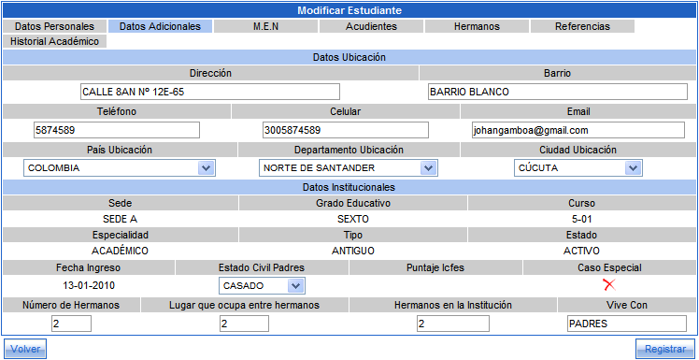Expand the Estado Civil Padres dropdown
The image size is (699, 360).
pyautogui.click(x=262, y=285)
